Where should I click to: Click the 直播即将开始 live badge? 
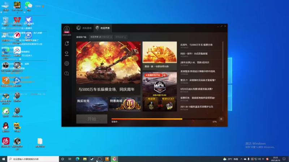(x=153, y=75)
